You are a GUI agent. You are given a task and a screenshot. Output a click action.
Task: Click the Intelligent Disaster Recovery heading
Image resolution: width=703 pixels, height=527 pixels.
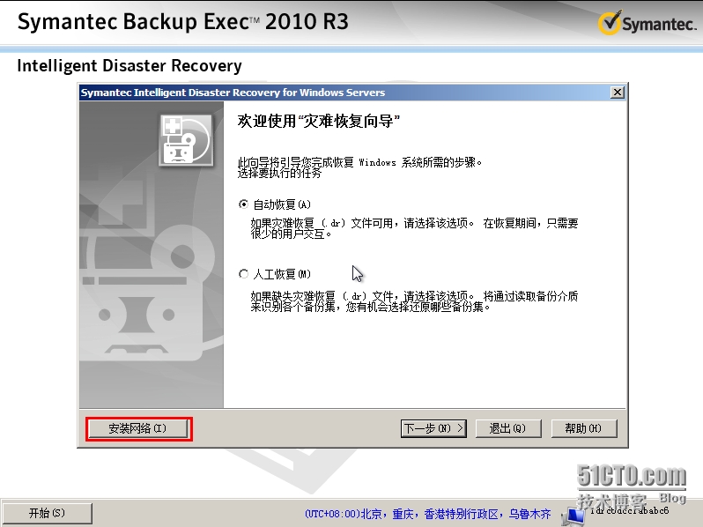pyautogui.click(x=129, y=65)
